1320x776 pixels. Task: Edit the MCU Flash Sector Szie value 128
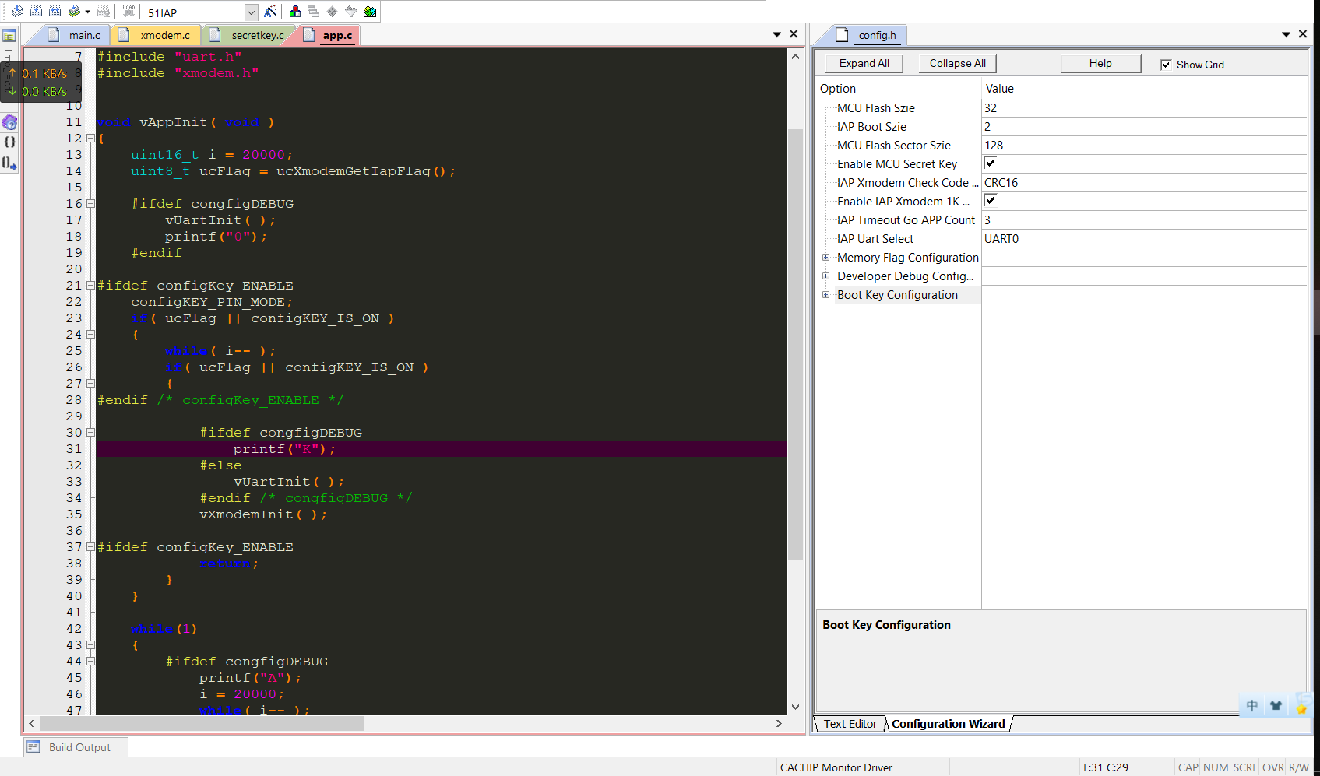pos(1144,146)
